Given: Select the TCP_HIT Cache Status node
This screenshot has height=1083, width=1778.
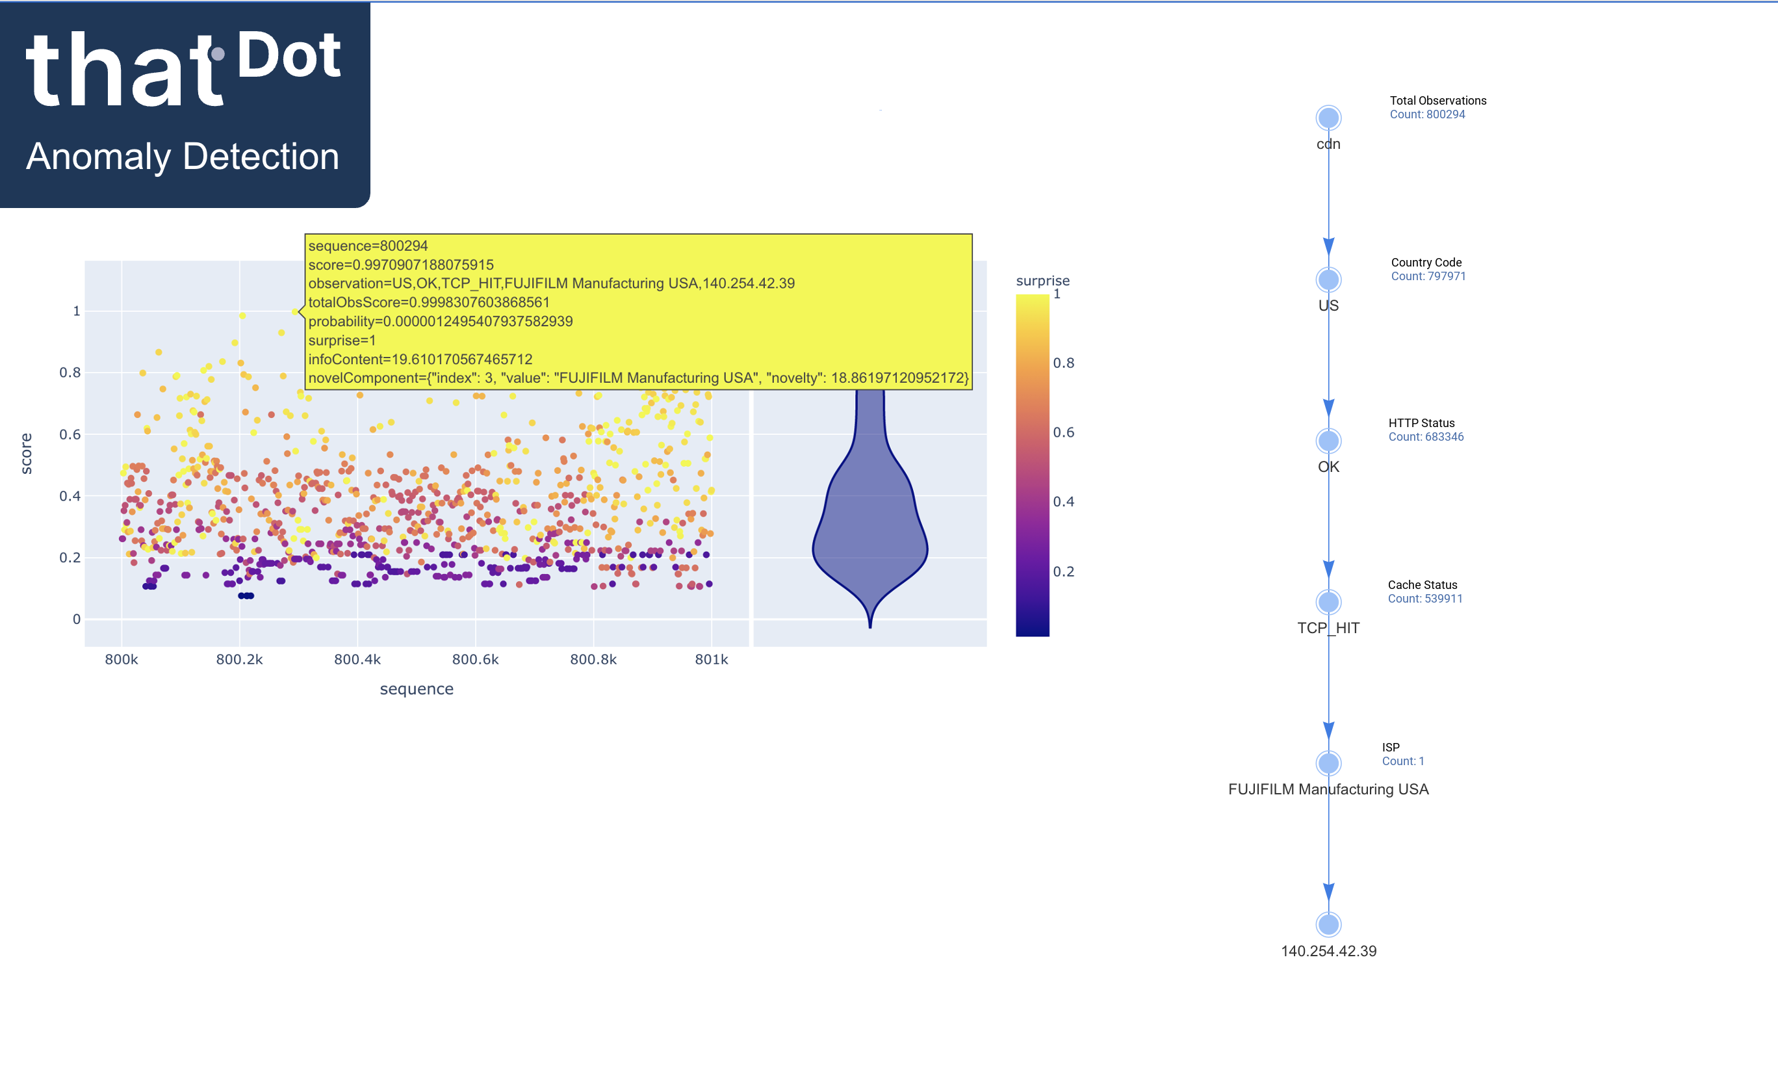Looking at the screenshot, I should click(x=1328, y=601).
